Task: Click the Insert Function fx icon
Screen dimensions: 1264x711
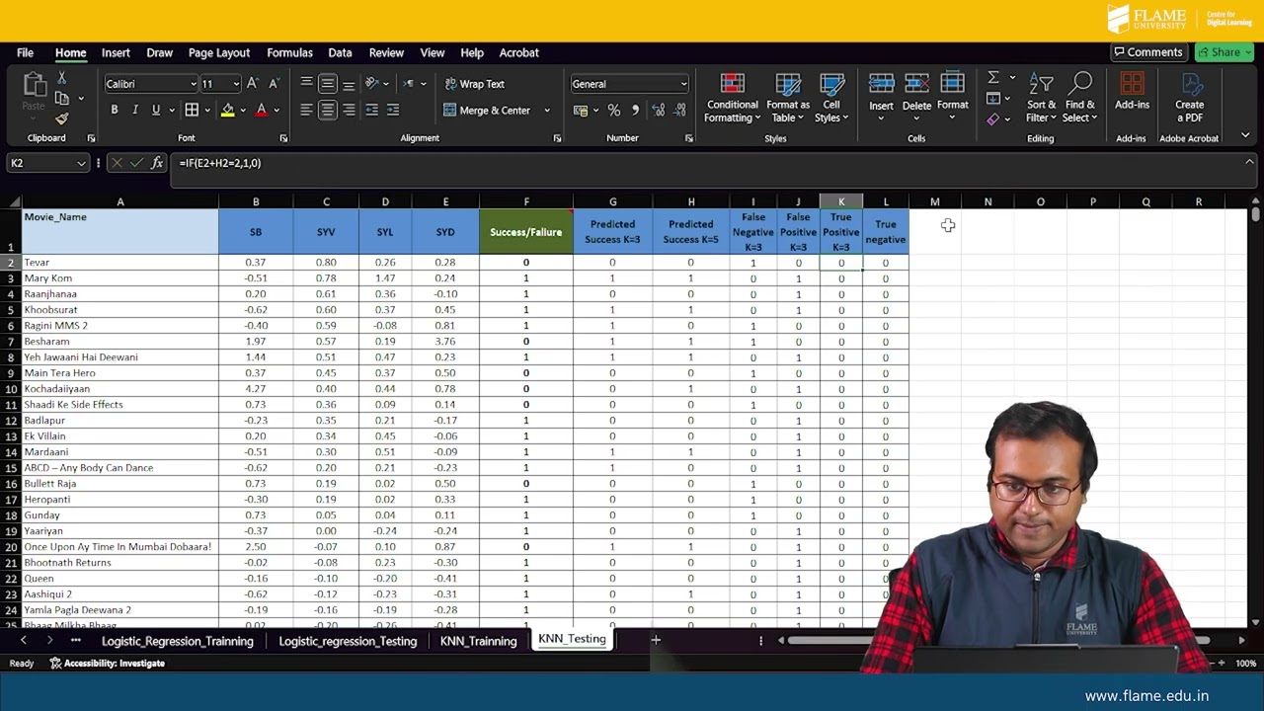Action: 157,163
